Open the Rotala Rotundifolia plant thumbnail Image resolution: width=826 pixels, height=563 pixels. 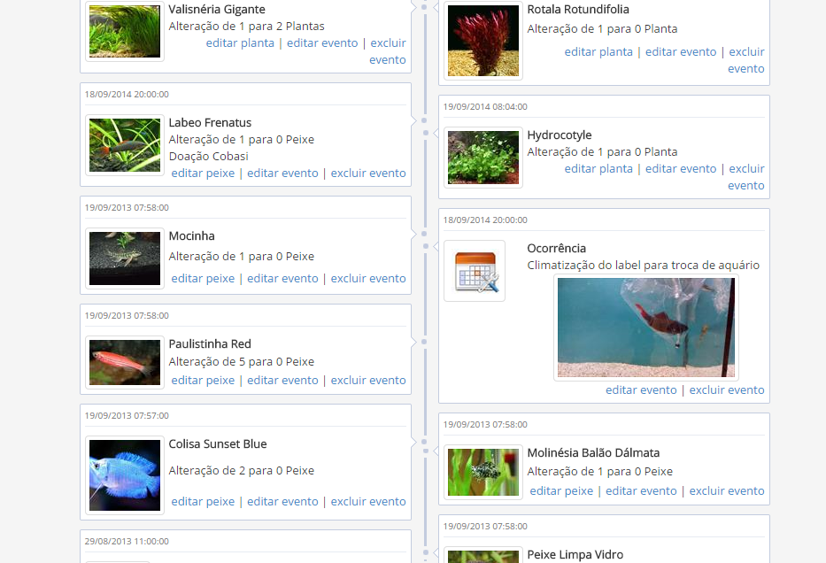click(x=483, y=41)
